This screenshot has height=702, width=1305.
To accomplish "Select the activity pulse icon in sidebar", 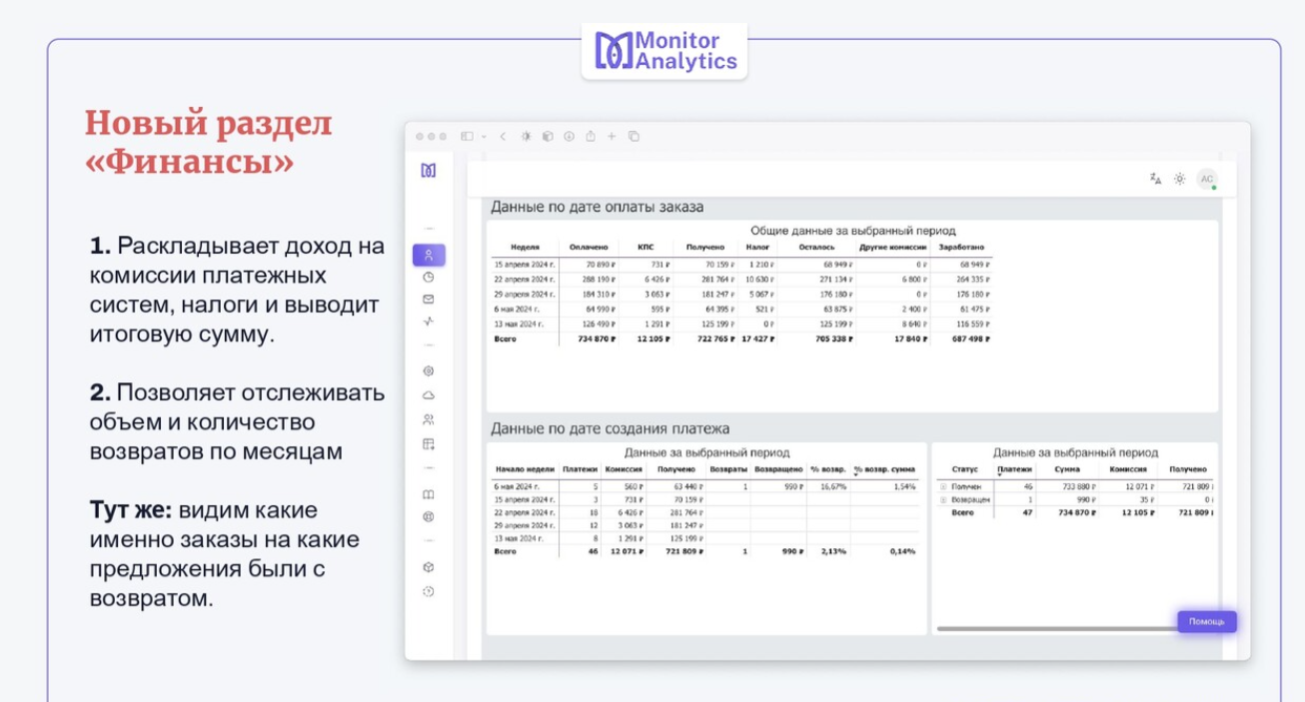I will tap(429, 322).
